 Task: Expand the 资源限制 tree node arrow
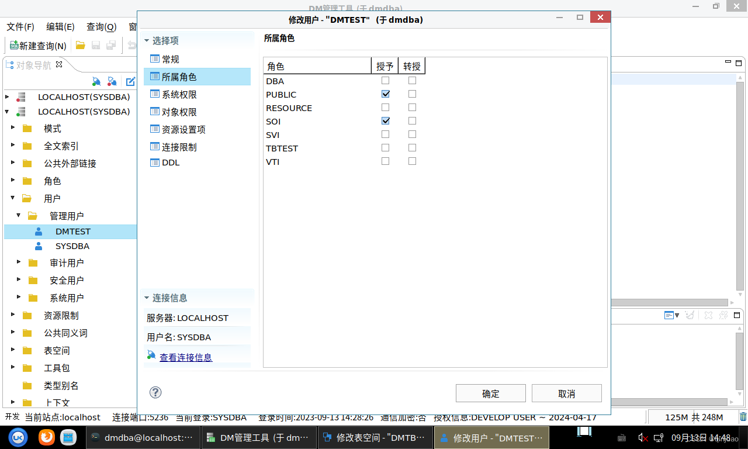tap(13, 315)
